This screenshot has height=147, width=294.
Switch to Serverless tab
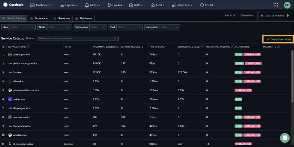(x=62, y=18)
